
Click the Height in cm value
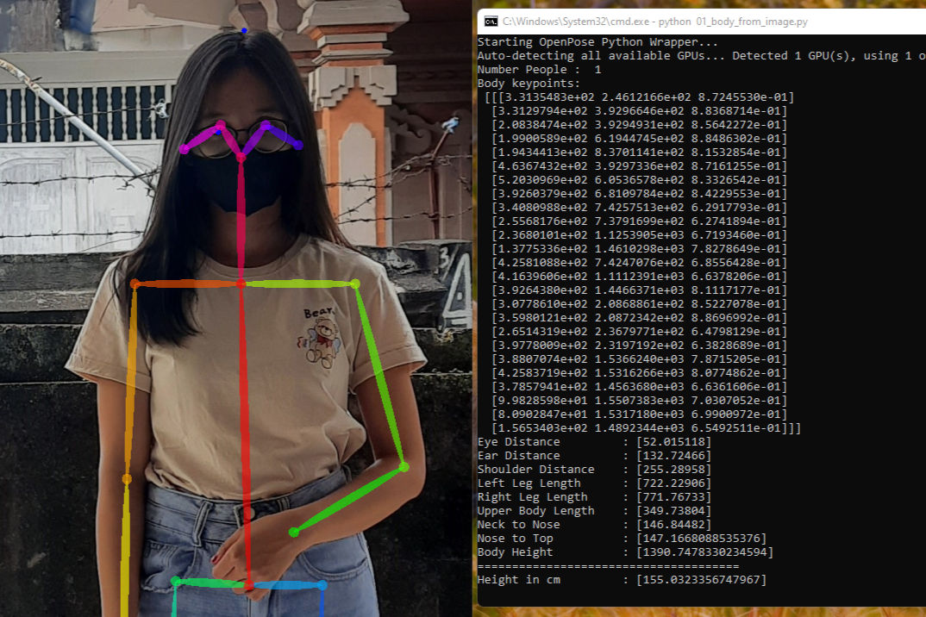(701, 580)
